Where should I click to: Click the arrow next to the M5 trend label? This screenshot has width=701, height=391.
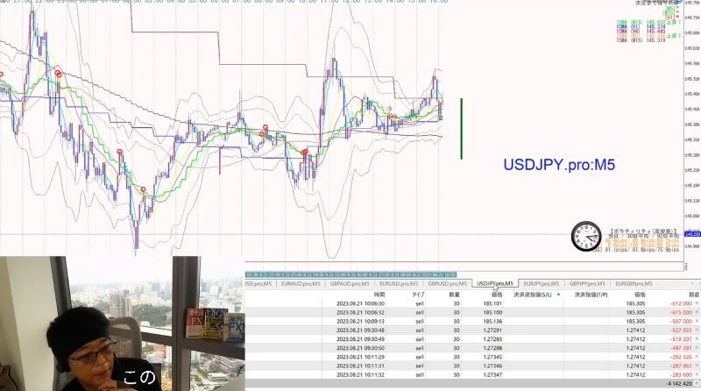pos(679,8)
